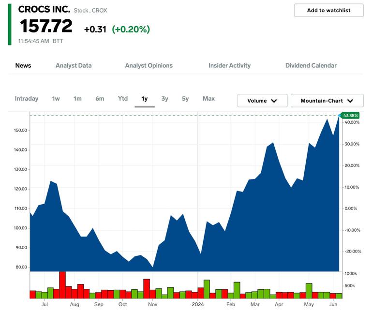Click the tallest red volume bar in July
387x313 pixels.
pyautogui.click(x=62, y=285)
